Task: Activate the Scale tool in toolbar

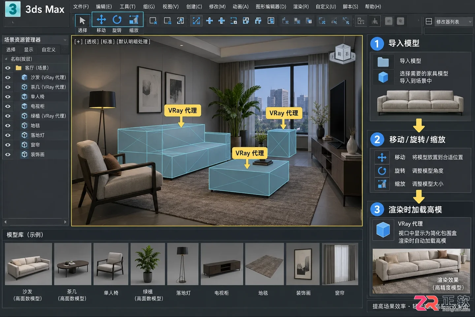Action: 134,20
